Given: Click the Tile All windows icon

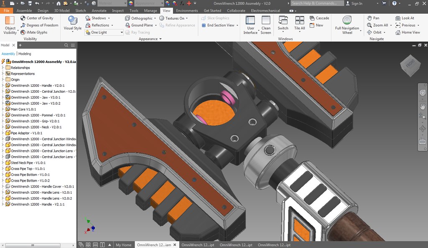Looking at the screenshot, I should coord(299,20).
